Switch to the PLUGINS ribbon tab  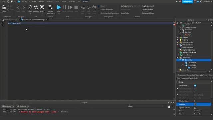coord(72,1)
